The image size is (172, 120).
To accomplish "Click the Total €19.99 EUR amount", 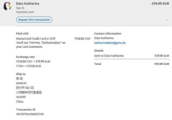I will coord(161,64).
